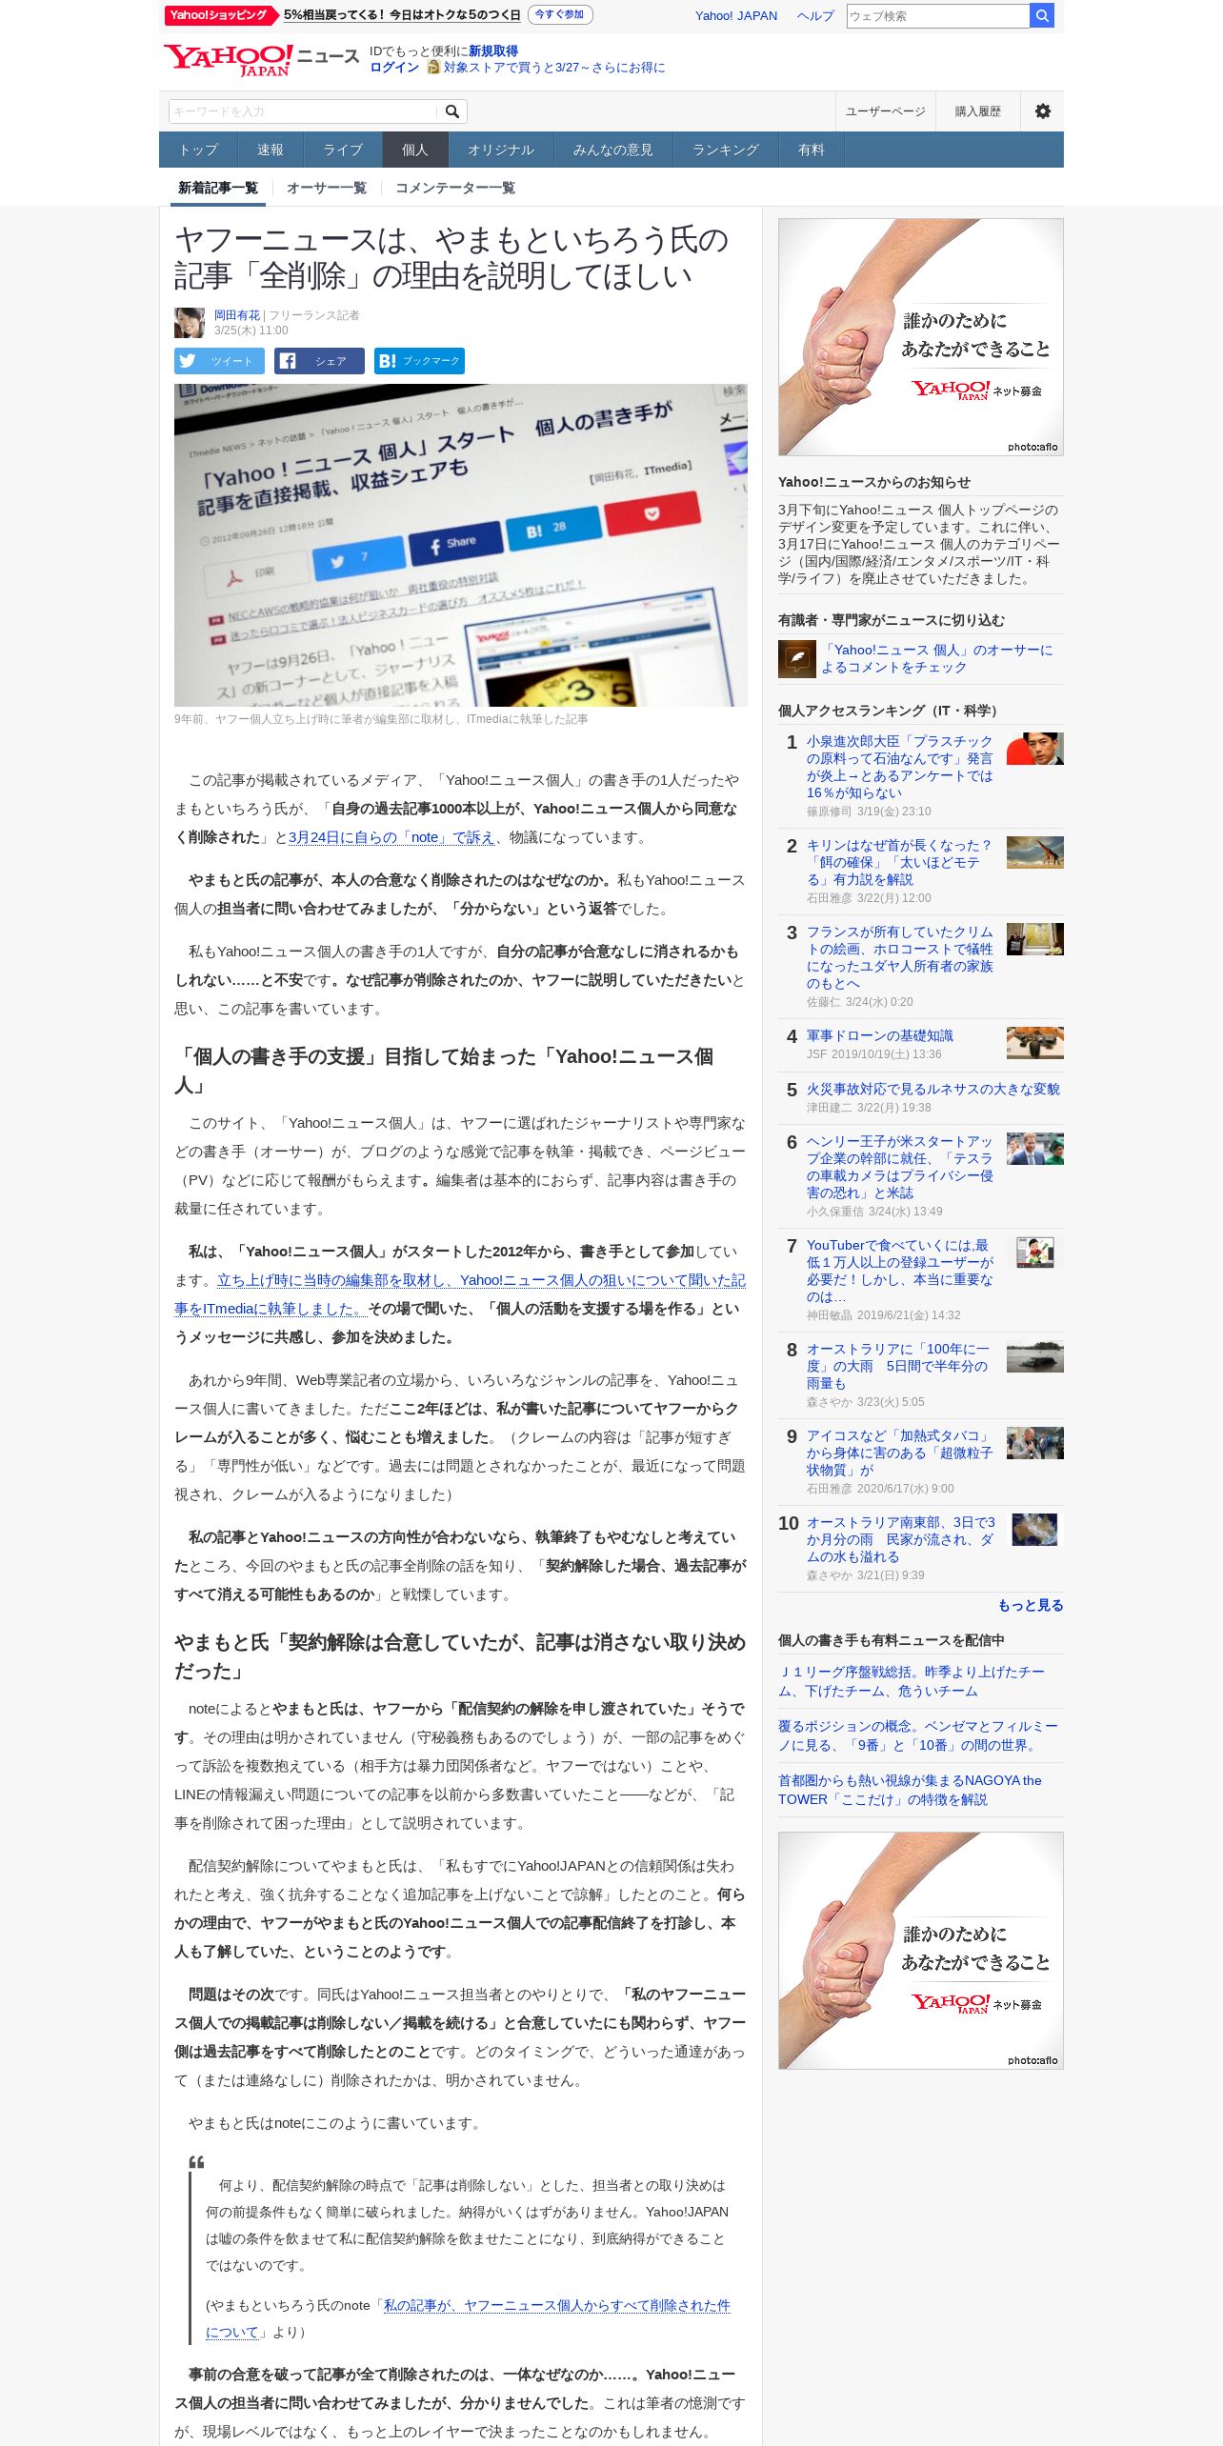
Task: Open the 速報 tab
Action: [270, 150]
